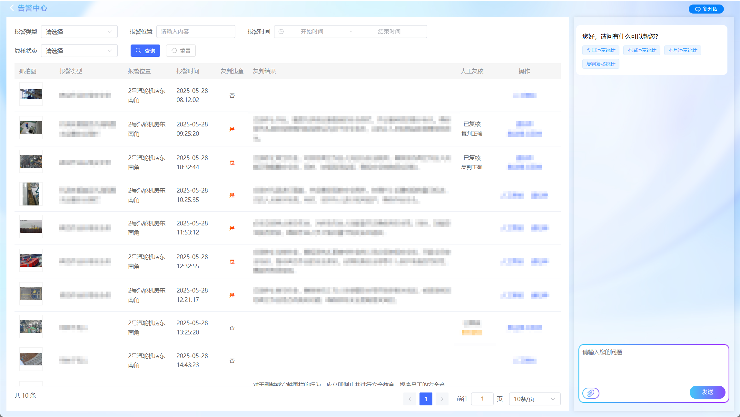This screenshot has height=417, width=740.
Task: Select page 1 in pagination
Action: pyautogui.click(x=426, y=399)
